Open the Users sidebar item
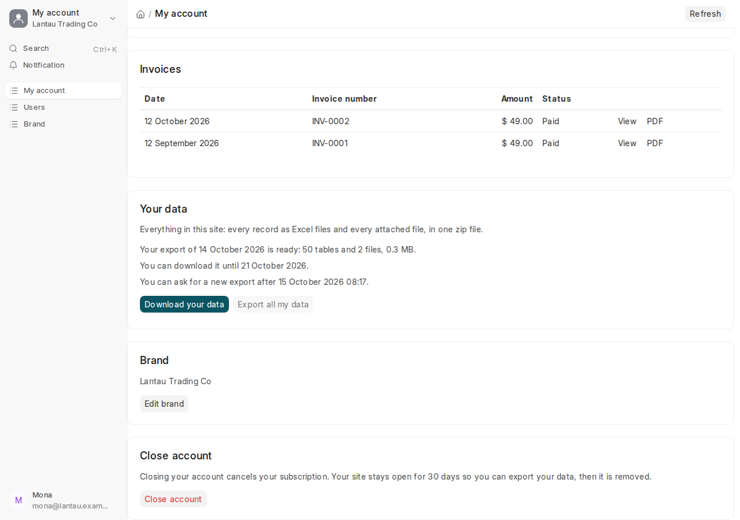This screenshot has height=520, width=740. click(x=64, y=107)
